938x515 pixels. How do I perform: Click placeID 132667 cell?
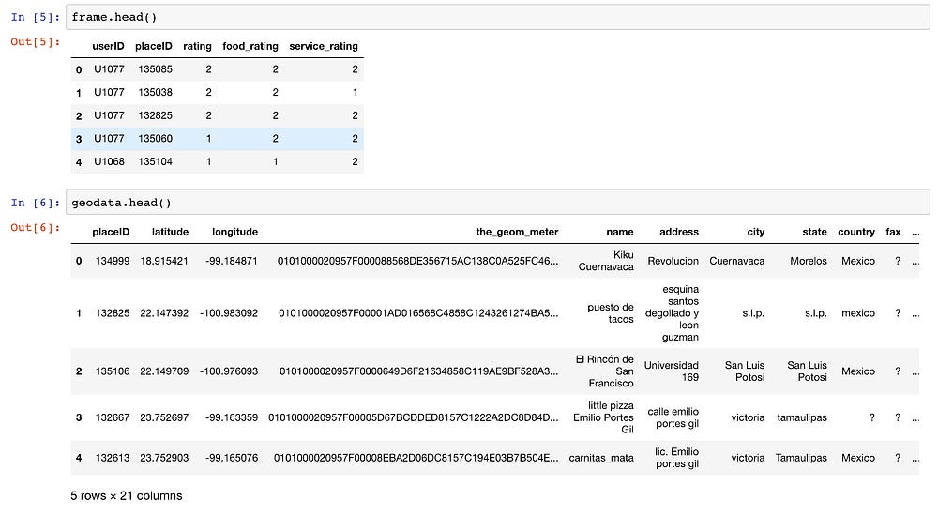[113, 417]
